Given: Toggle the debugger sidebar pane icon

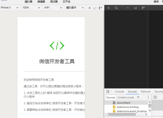Looking at the screenshot, I should (155, 97).
